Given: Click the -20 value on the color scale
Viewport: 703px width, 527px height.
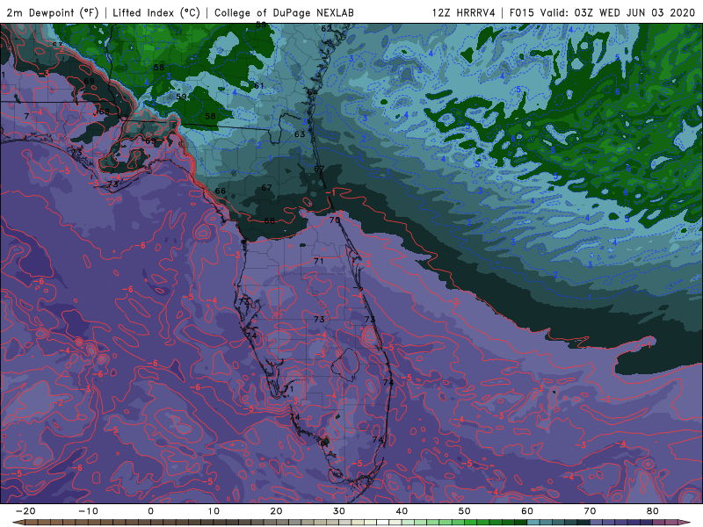Looking at the screenshot, I should (25, 511).
